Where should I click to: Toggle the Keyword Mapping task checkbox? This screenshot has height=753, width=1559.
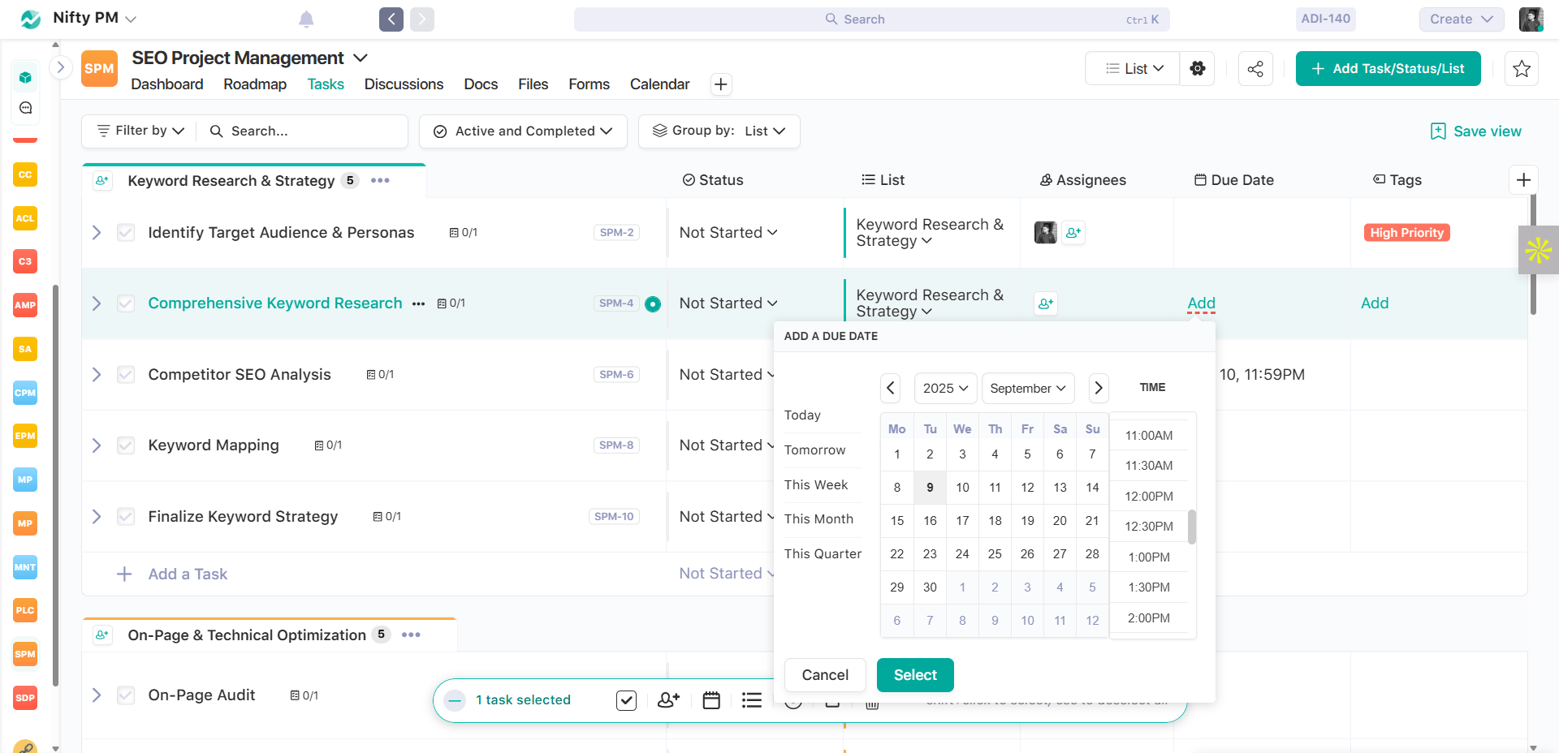click(126, 445)
